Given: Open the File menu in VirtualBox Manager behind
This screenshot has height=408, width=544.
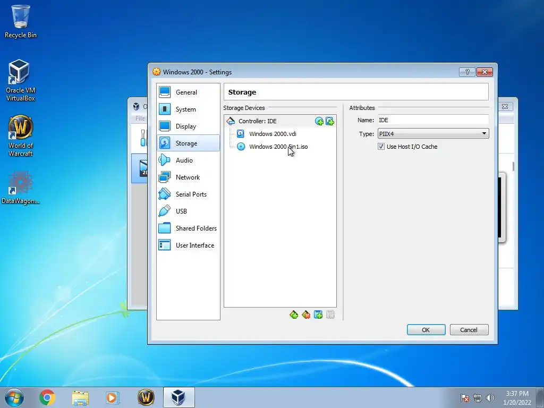Looking at the screenshot, I should 140,118.
